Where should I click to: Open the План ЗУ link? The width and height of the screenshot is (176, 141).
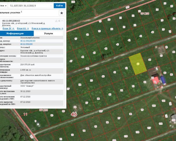click(x=9, y=28)
